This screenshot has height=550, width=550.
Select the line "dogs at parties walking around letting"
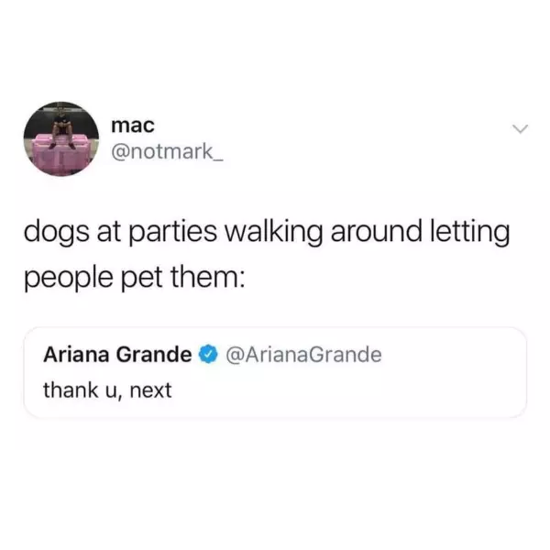pos(267,233)
